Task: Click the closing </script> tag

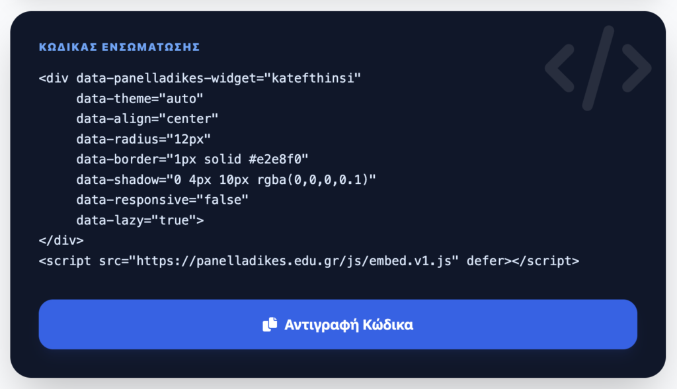Action: coord(546,261)
